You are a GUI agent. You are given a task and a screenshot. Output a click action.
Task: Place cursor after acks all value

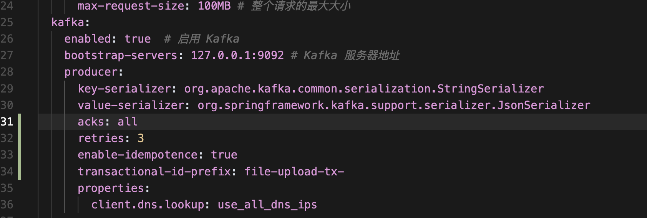(138, 122)
